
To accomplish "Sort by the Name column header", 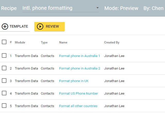I will click(x=63, y=42).
